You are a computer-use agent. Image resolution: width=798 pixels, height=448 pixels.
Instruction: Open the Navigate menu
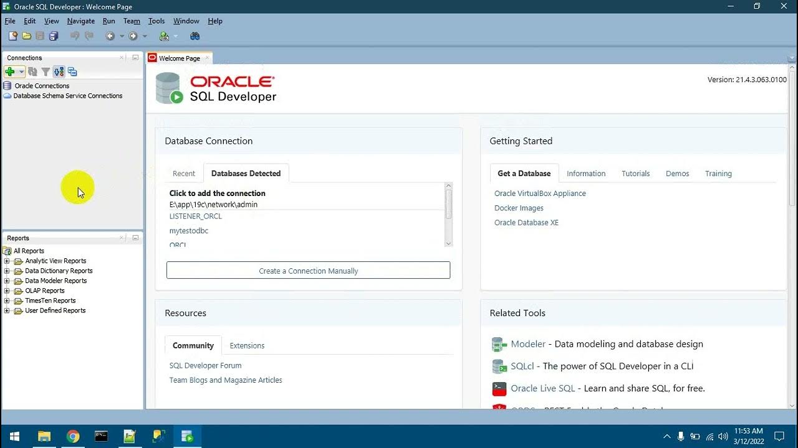click(x=81, y=21)
